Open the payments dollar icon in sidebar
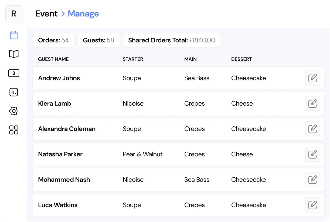Image resolution: width=330 pixels, height=222 pixels. [x=14, y=73]
